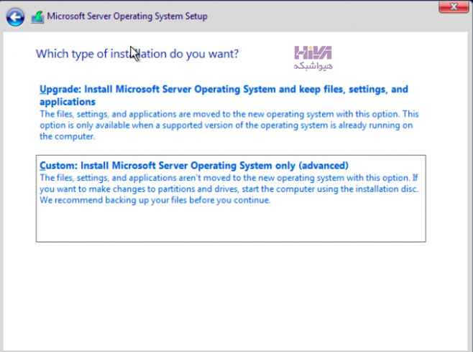Go back using the blue arrow button

coord(15,17)
